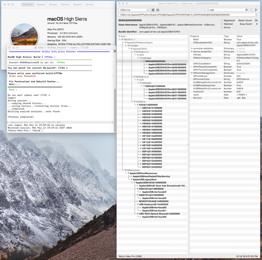Open the IOService path popup
The width and height of the screenshot is (262, 260).
tap(188, 15)
